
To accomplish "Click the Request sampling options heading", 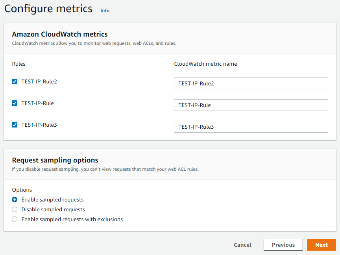I will pyautogui.click(x=55, y=160).
